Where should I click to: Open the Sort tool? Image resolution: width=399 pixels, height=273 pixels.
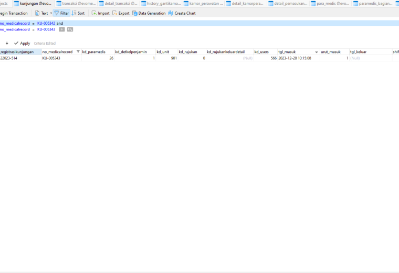78,13
